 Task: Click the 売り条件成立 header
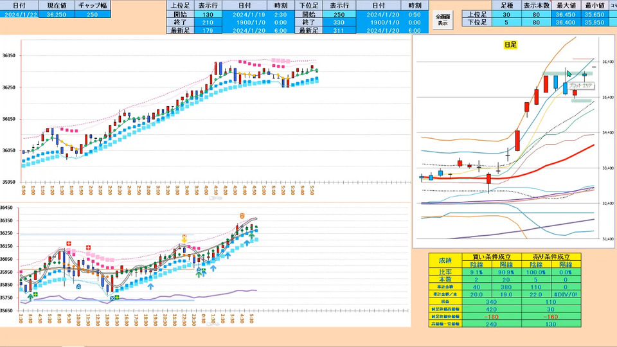coord(551,257)
